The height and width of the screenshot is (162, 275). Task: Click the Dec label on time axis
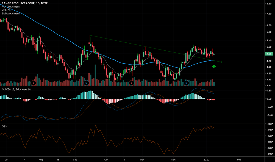click(x=173, y=160)
